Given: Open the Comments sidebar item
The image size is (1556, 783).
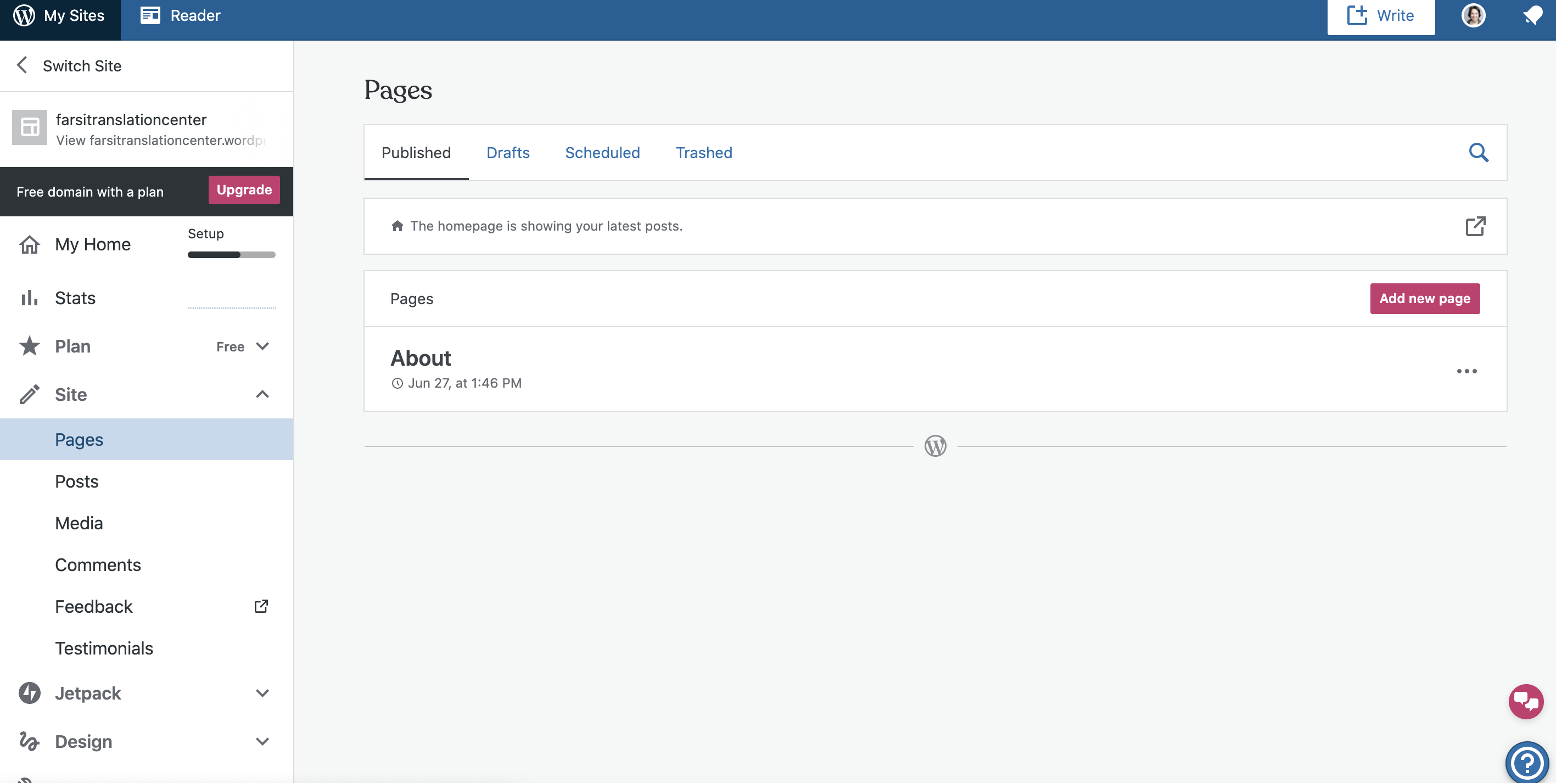Looking at the screenshot, I should [147, 565].
